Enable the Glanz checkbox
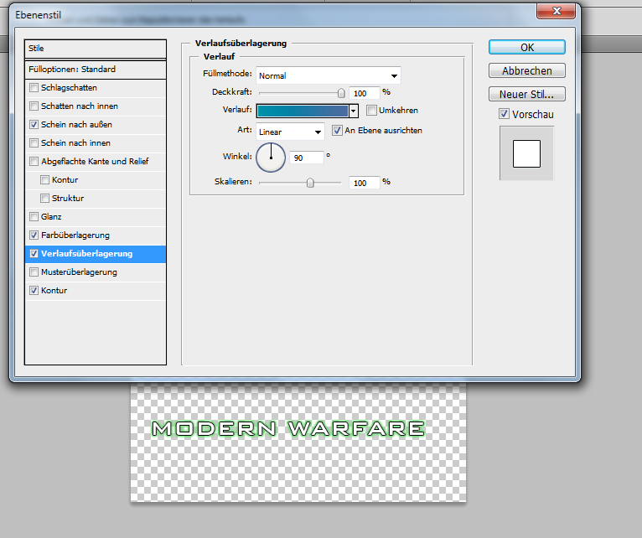The width and height of the screenshot is (642, 538). coord(34,216)
